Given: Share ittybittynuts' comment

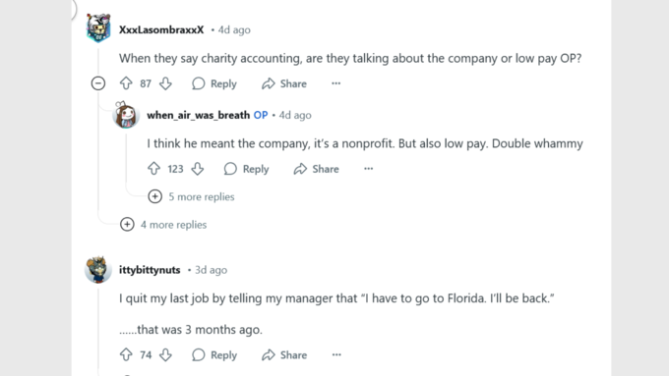Looking at the screenshot, I should click(284, 354).
